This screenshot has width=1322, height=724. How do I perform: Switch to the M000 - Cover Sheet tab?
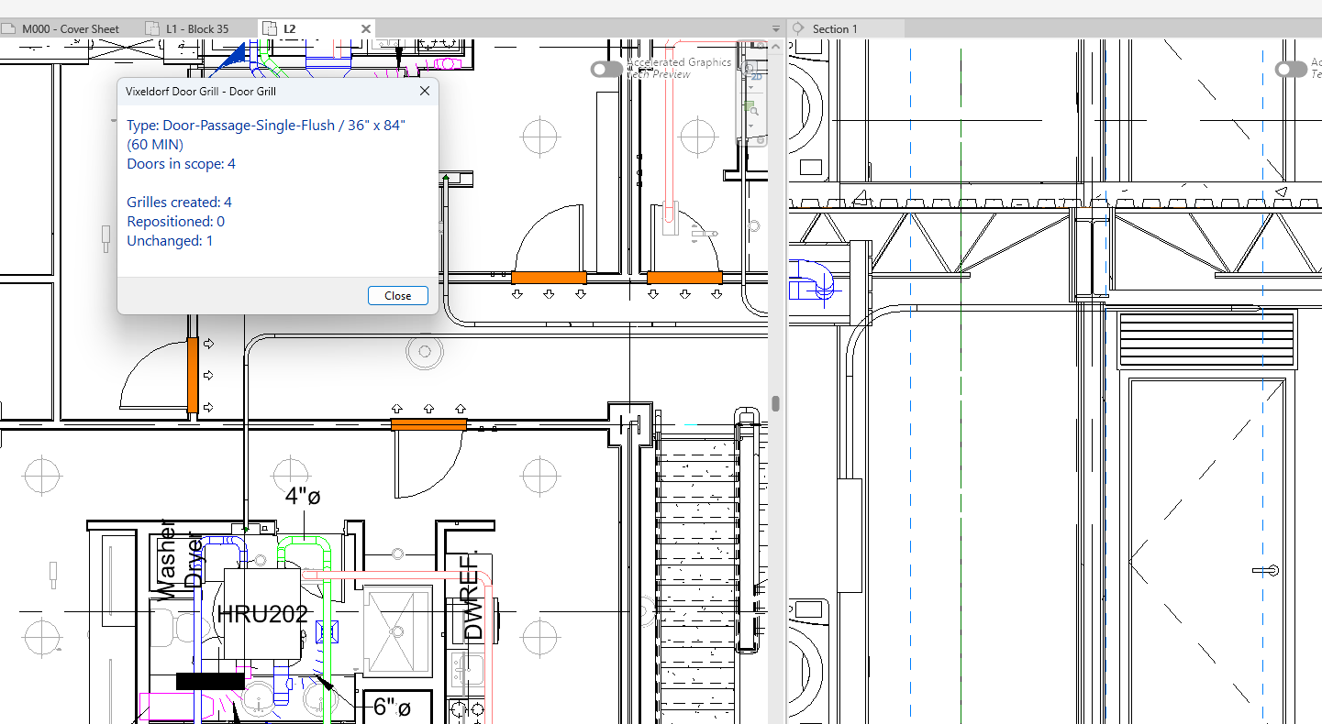[x=61, y=28]
